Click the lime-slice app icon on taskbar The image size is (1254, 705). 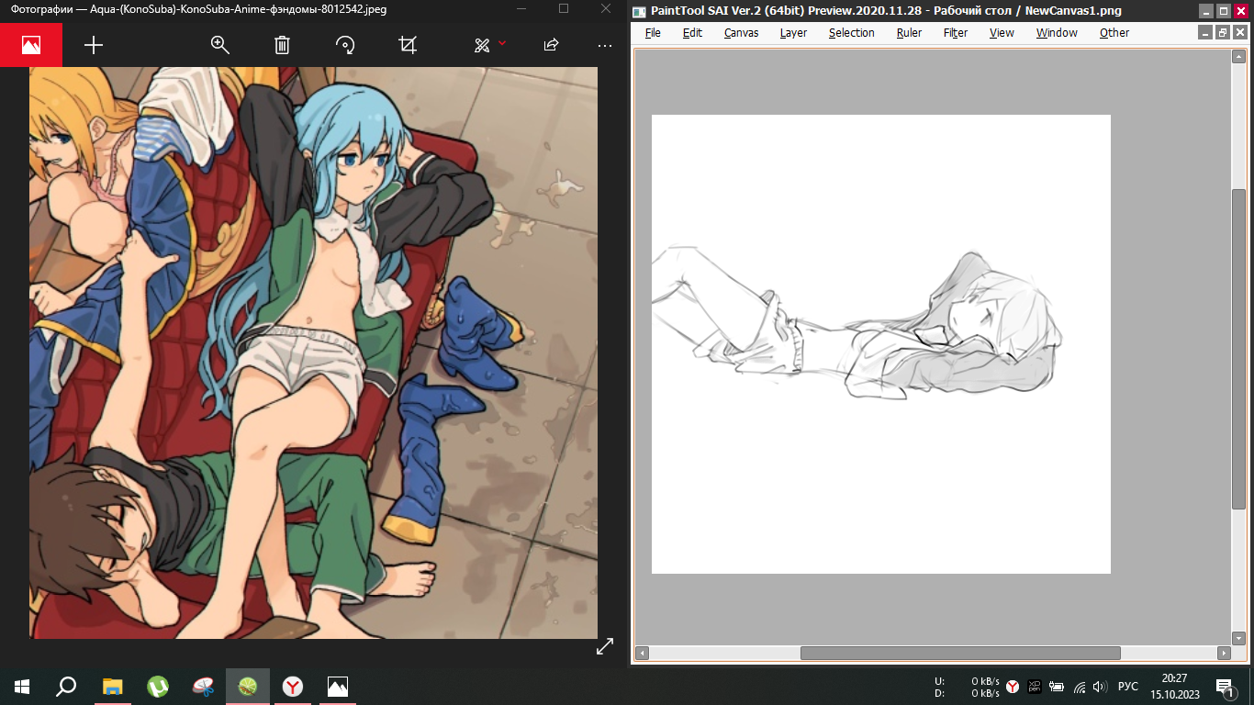247,687
